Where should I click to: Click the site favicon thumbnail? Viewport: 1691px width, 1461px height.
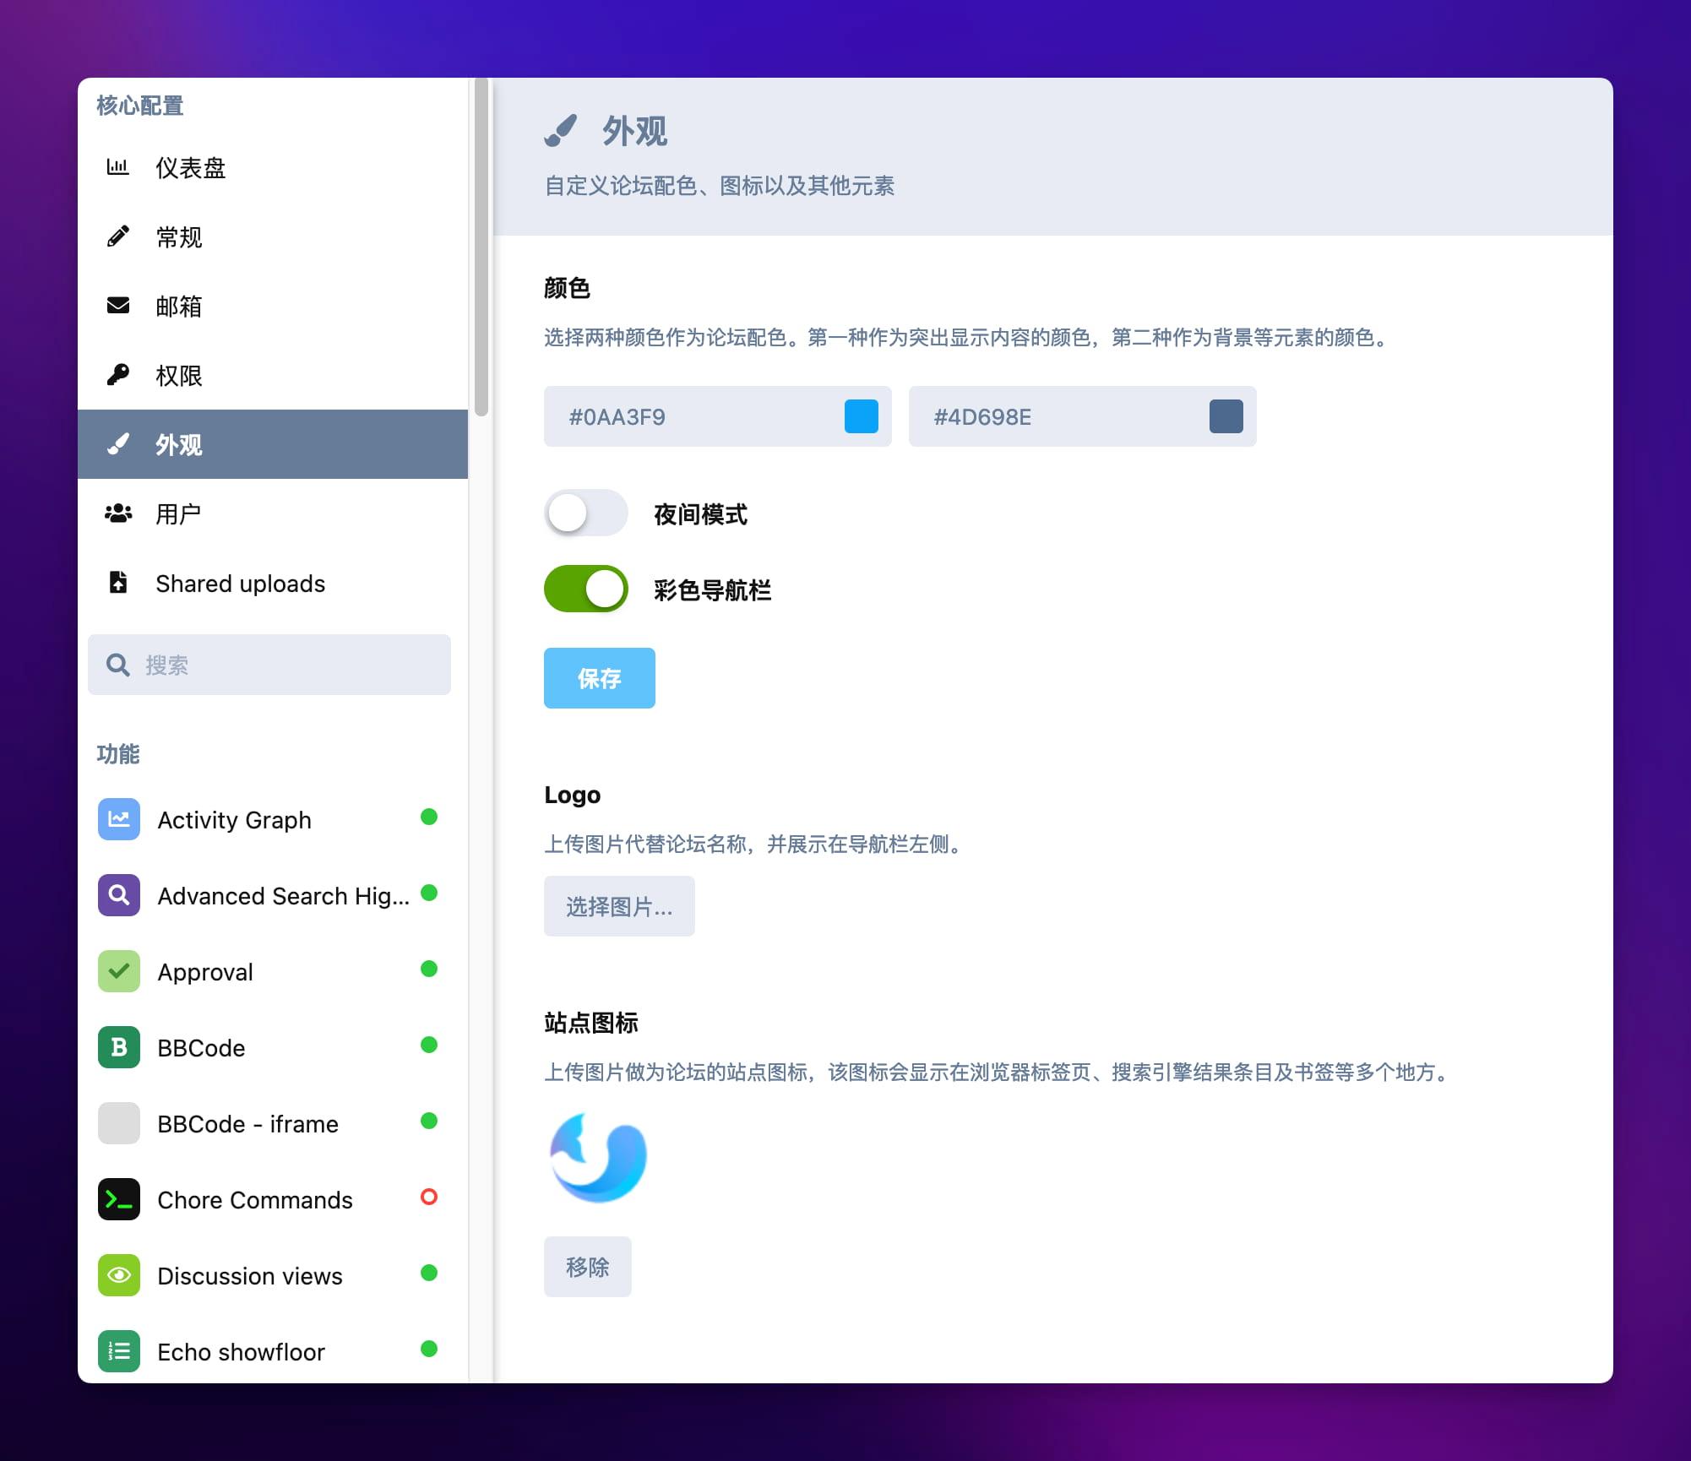point(598,1157)
